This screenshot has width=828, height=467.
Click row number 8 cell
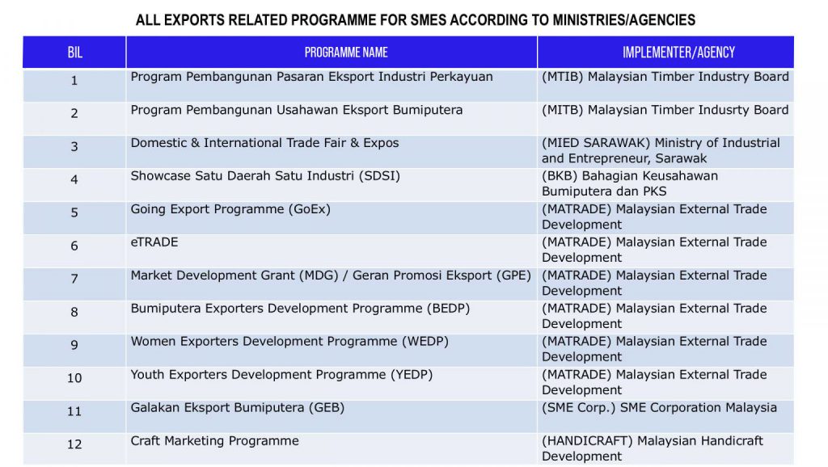pos(74,318)
